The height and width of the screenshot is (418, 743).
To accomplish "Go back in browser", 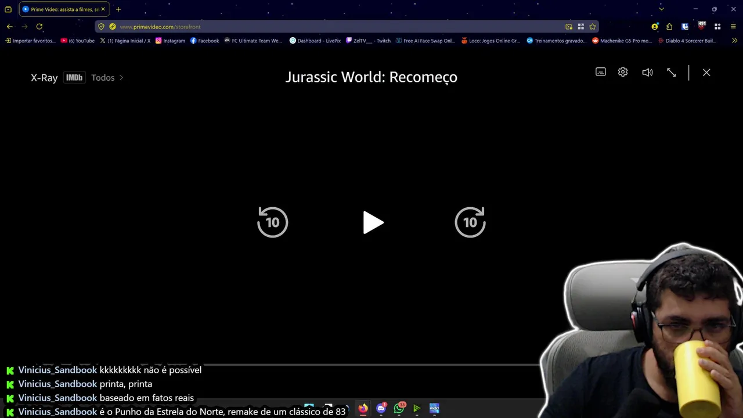I will 9,26.
